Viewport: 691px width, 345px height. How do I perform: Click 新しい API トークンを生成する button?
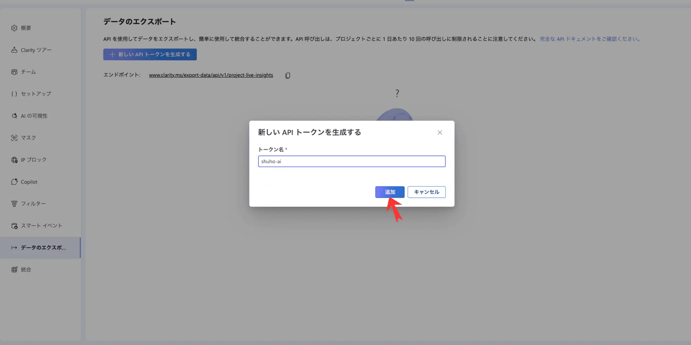[x=150, y=55]
